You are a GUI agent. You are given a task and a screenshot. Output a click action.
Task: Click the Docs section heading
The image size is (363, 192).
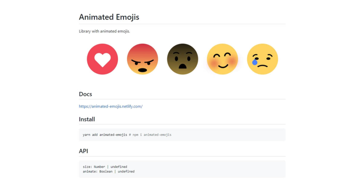(85, 94)
